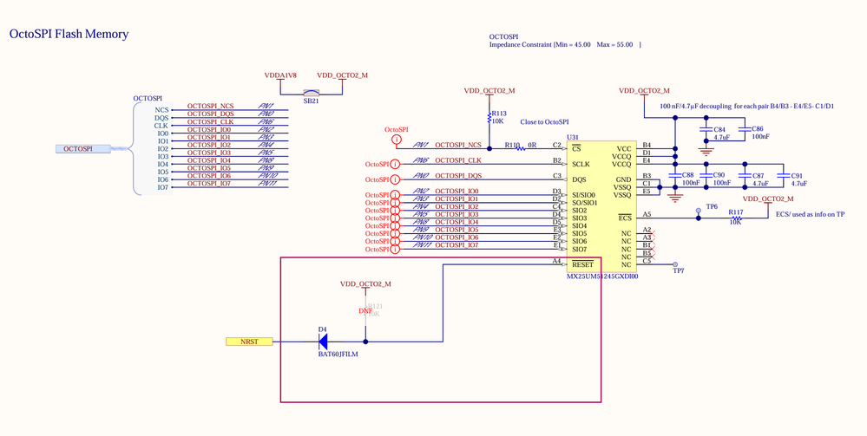Click capacitor C91 4.7uF symbol
Viewport: 867px width, 436px height.
click(783, 176)
